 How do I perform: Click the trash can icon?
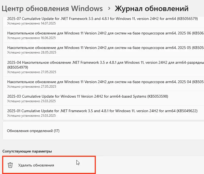tap(10, 165)
